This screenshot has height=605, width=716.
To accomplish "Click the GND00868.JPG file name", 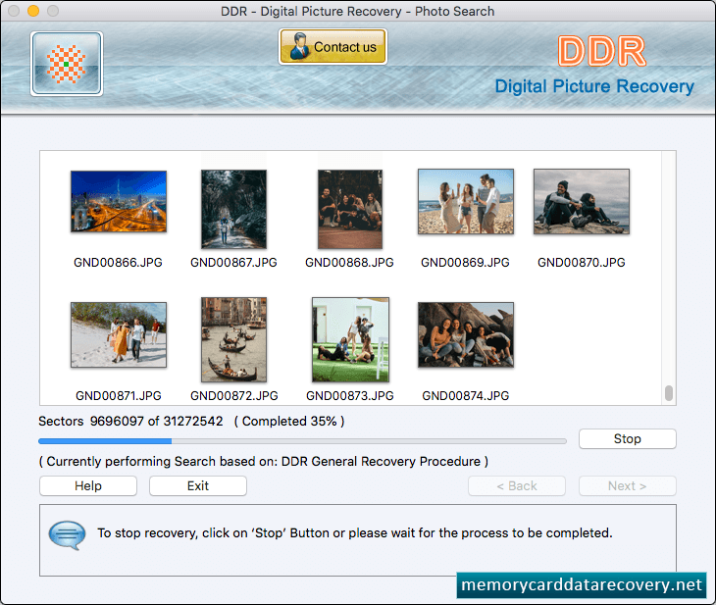I will click(349, 263).
